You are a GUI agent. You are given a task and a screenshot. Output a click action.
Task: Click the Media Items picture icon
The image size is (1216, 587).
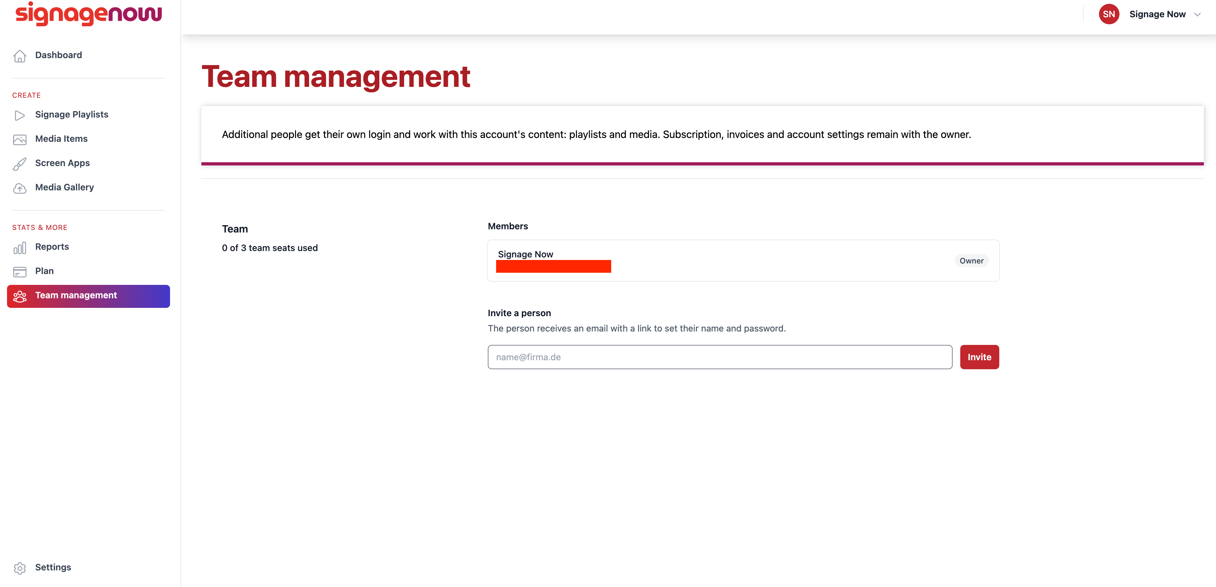[x=20, y=140]
